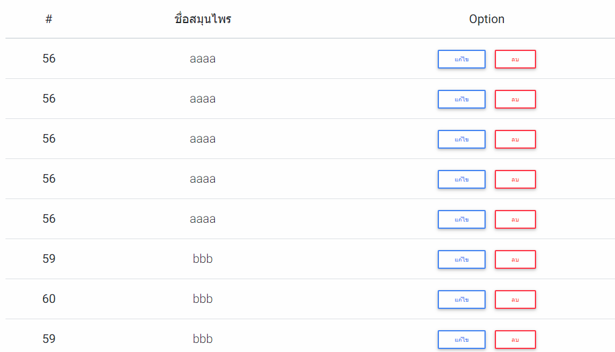
Task: Click the Option column header
Action: pos(487,19)
